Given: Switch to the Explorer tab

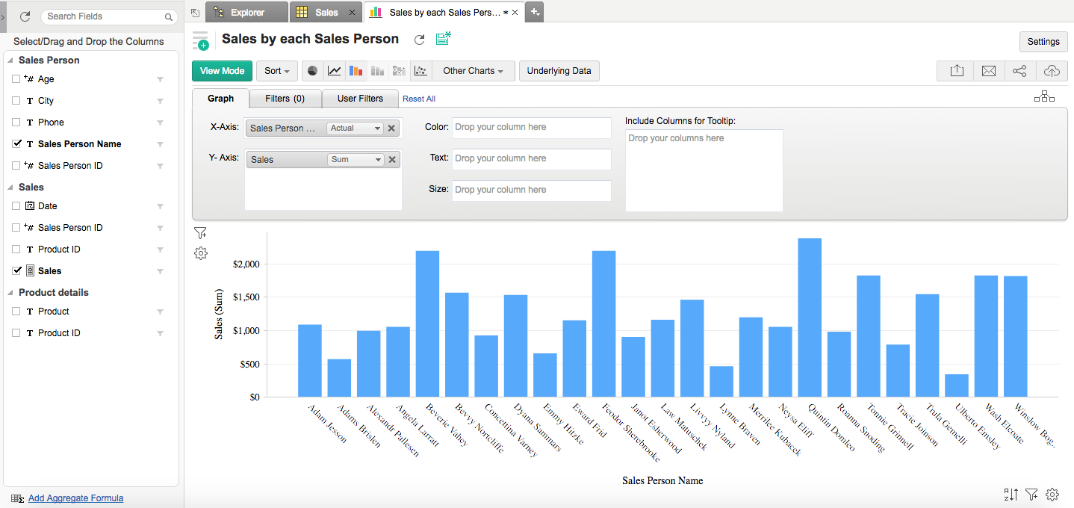Looking at the screenshot, I should point(246,12).
